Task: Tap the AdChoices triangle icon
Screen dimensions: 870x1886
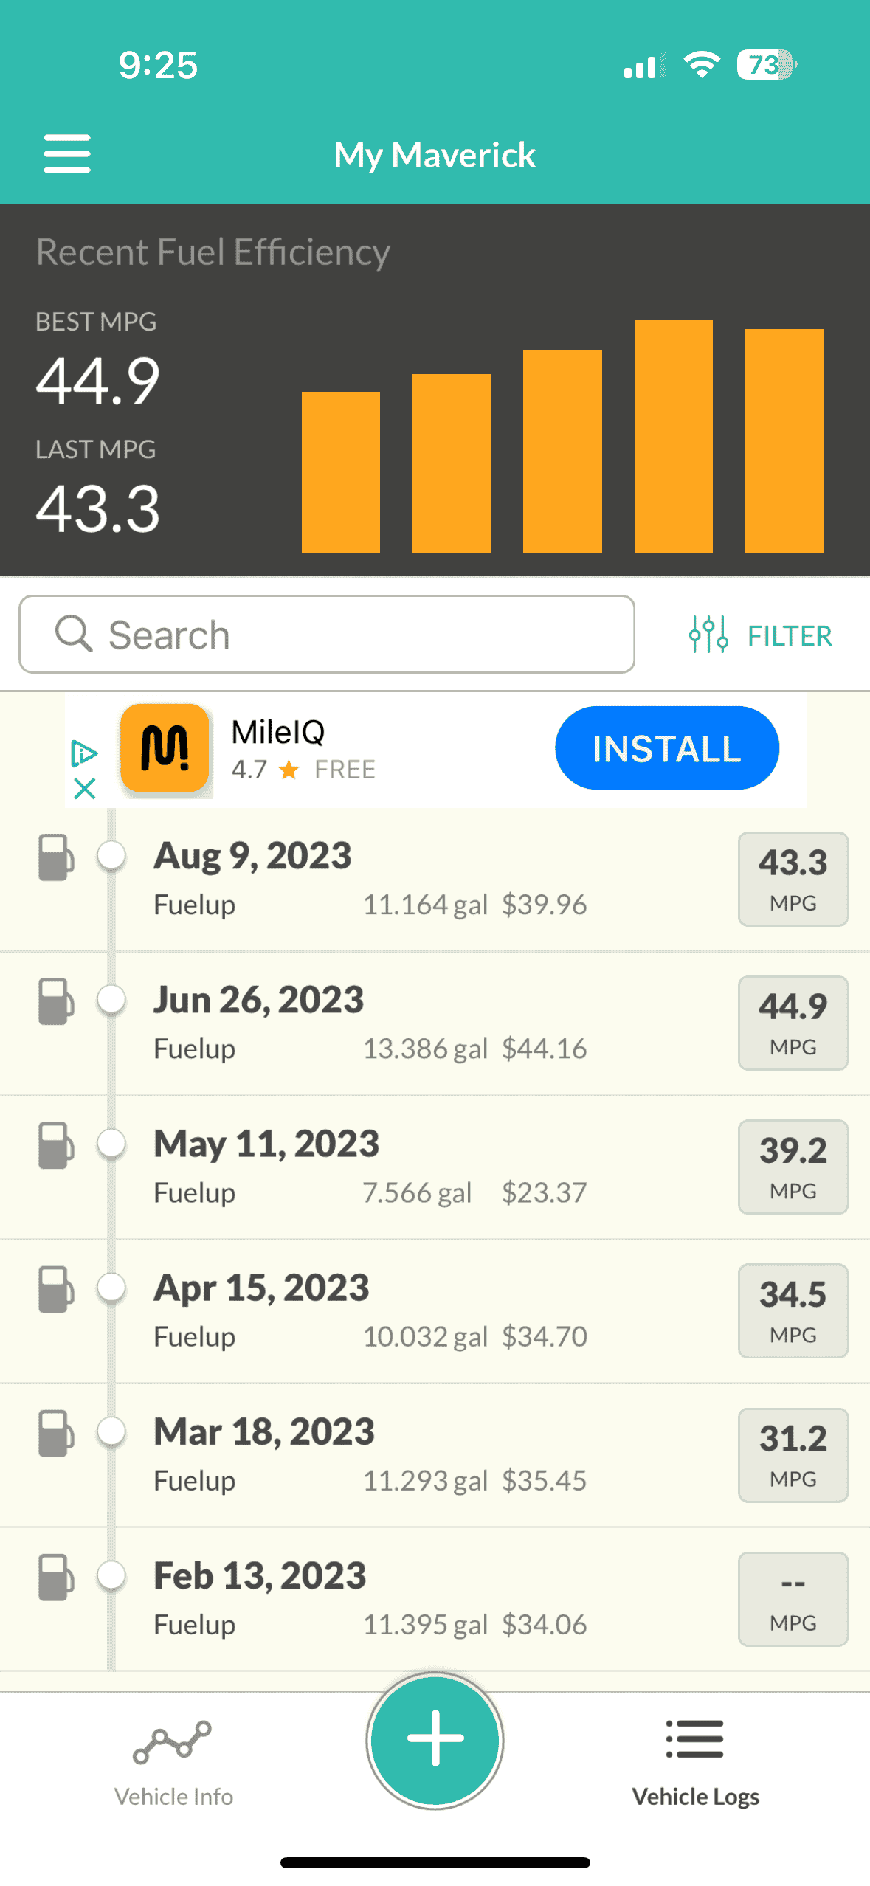Action: pos(84,753)
